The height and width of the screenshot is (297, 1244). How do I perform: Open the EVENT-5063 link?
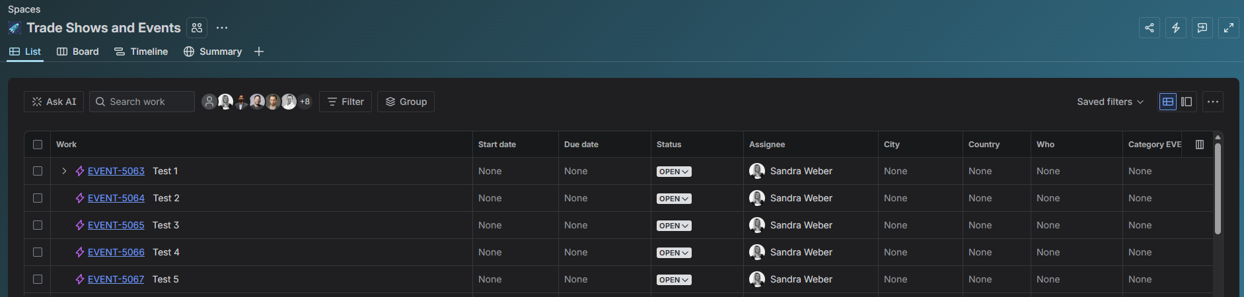click(x=116, y=171)
